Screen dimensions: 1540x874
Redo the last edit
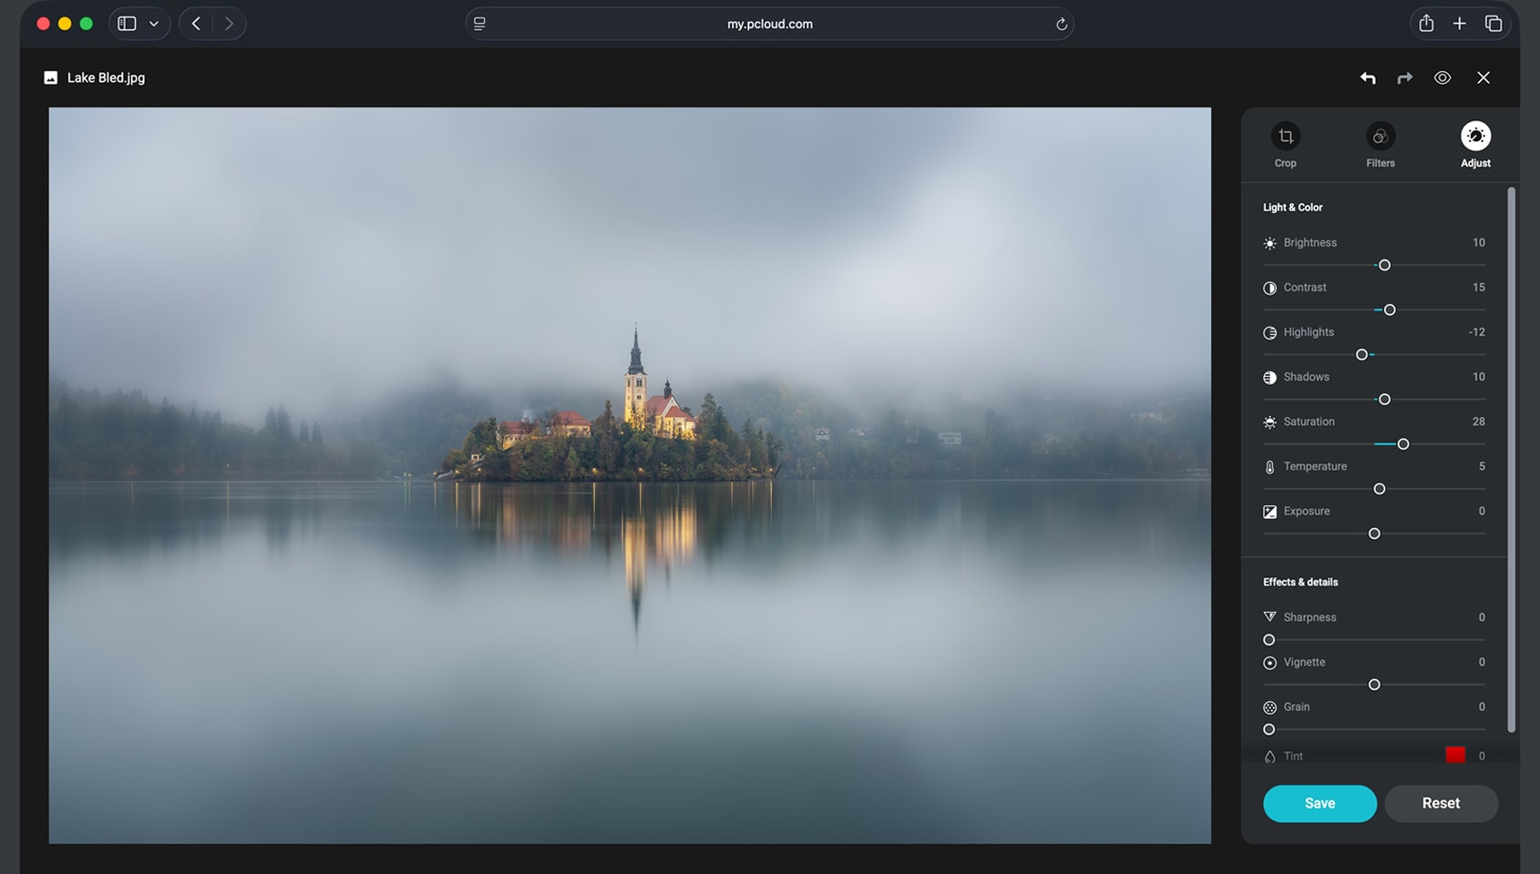(x=1404, y=77)
